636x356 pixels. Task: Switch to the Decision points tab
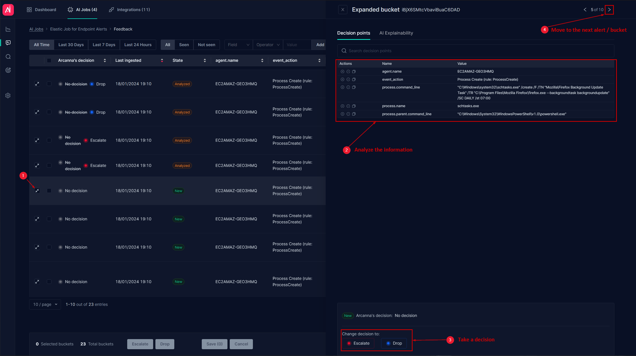coord(354,33)
